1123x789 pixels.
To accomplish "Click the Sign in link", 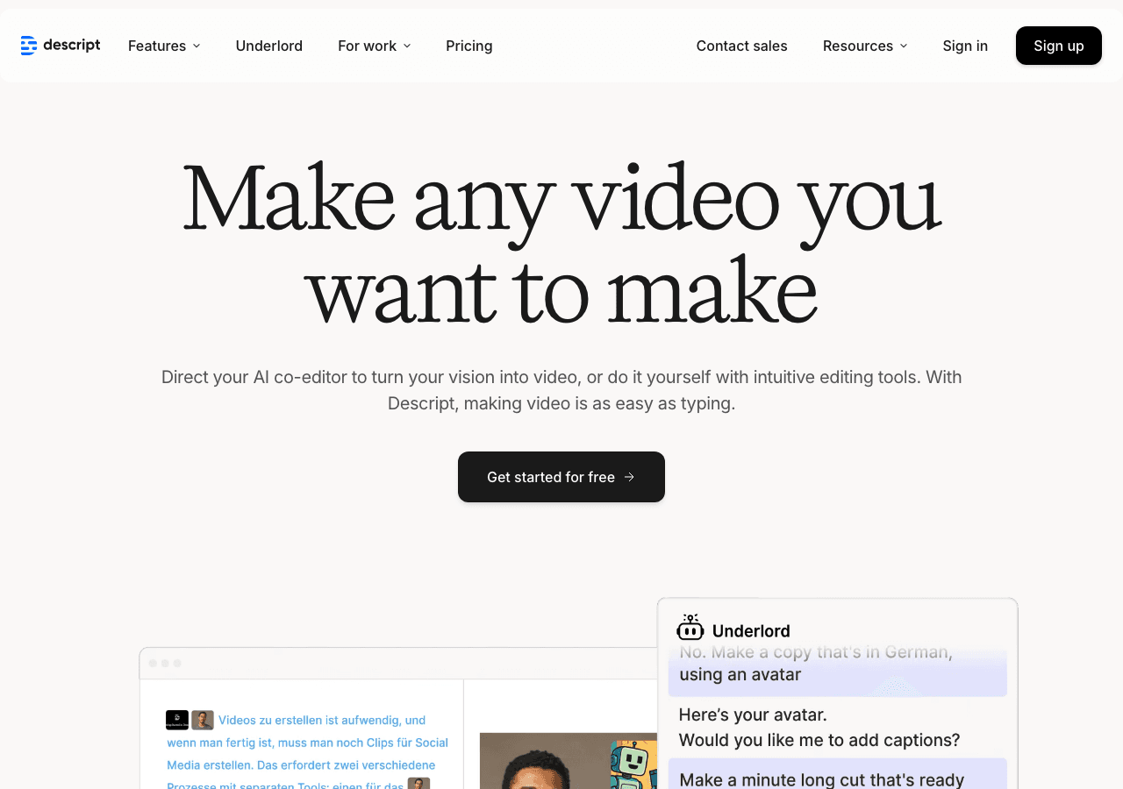I will (964, 46).
